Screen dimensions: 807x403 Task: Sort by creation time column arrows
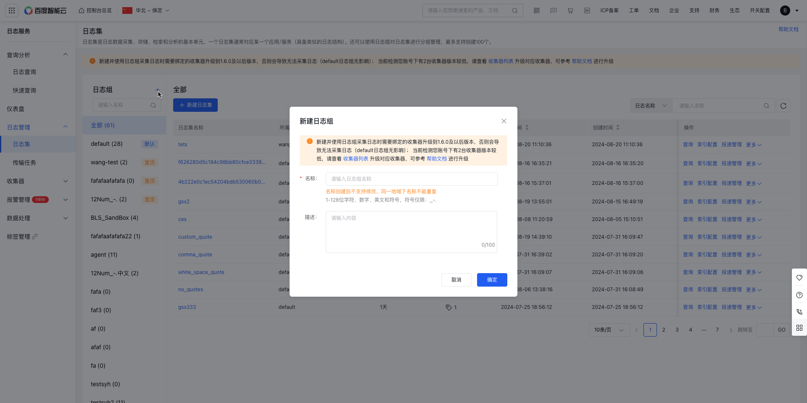click(618, 127)
